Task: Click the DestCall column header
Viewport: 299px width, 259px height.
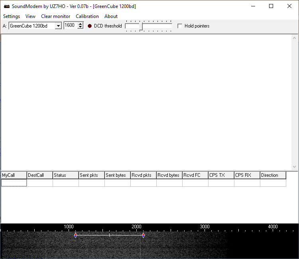Action: coord(39,175)
